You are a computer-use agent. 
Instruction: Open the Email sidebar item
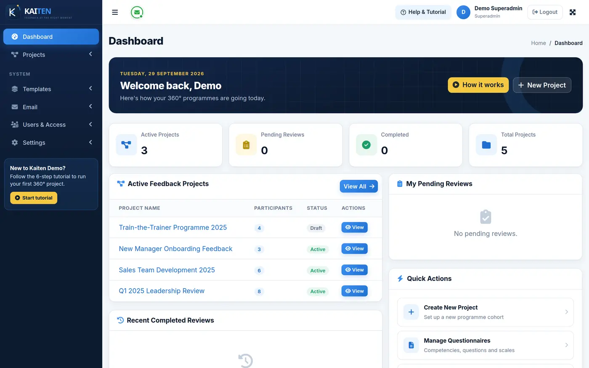pos(51,107)
